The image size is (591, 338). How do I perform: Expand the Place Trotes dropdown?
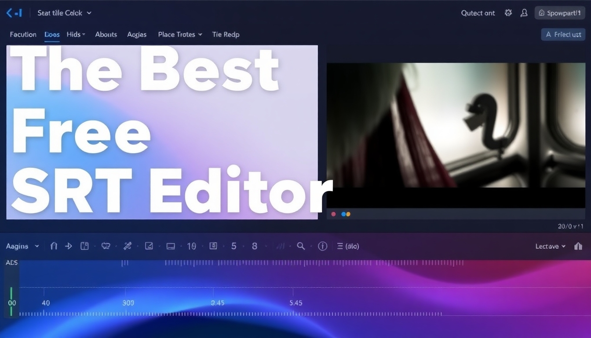point(180,34)
